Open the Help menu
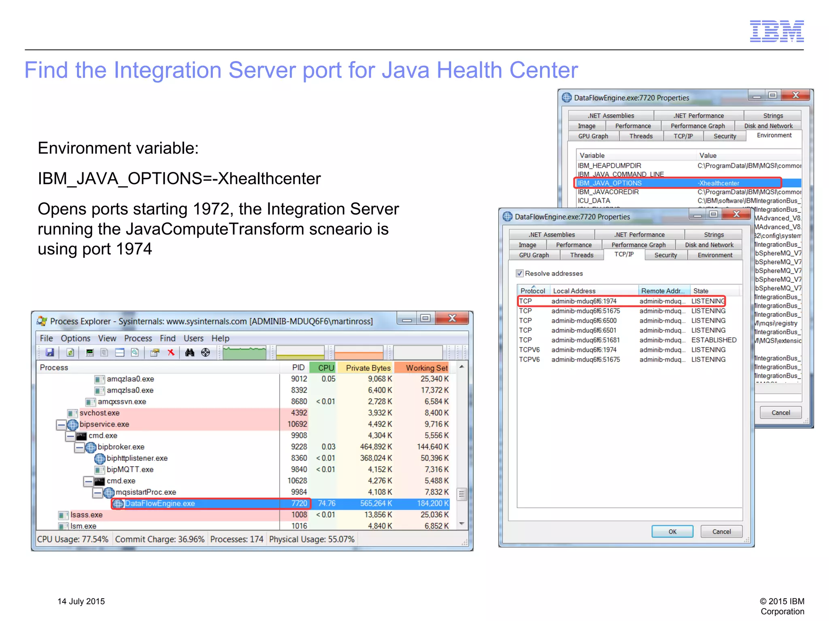 pos(220,338)
